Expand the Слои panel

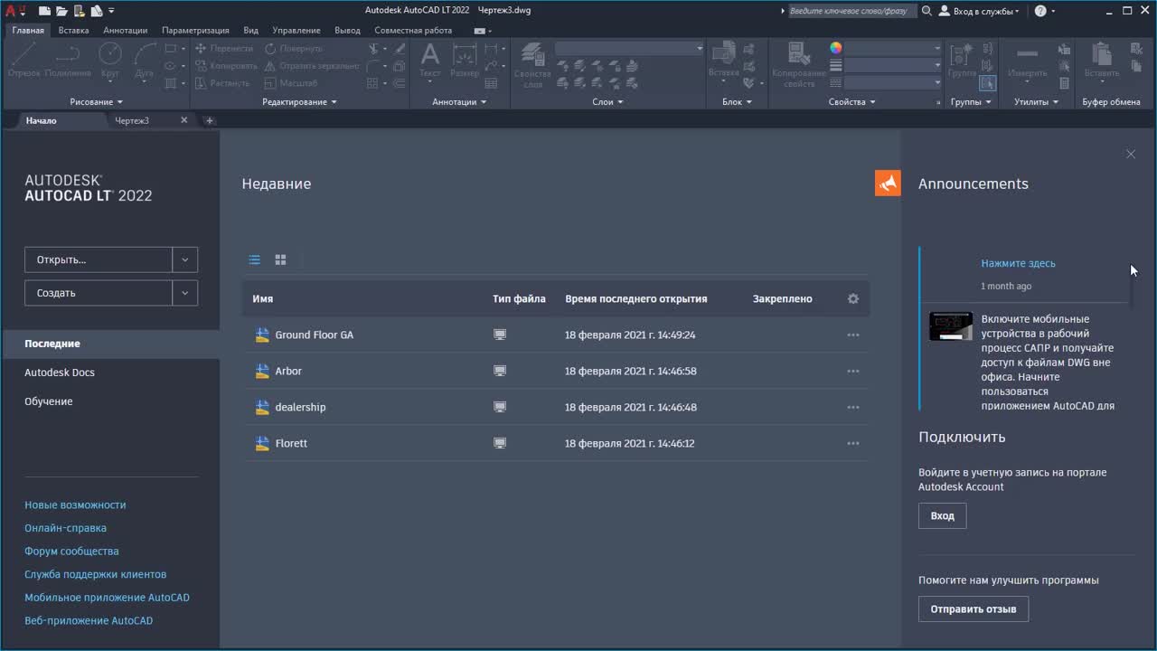click(x=607, y=102)
